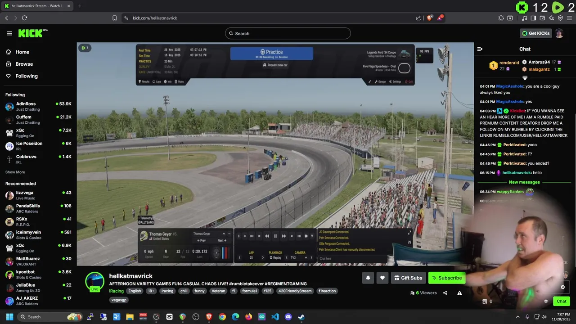Open the user profile avatar
The height and width of the screenshot is (324, 576).
coord(559,33)
